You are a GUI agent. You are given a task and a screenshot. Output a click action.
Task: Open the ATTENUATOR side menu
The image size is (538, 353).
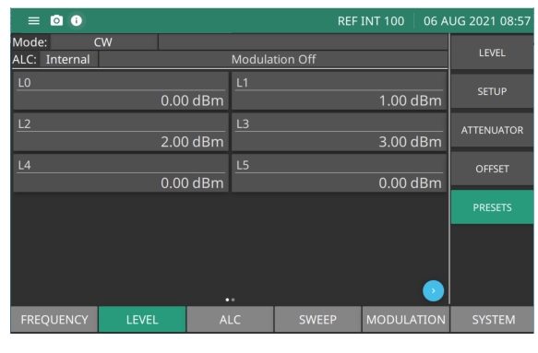tap(492, 130)
